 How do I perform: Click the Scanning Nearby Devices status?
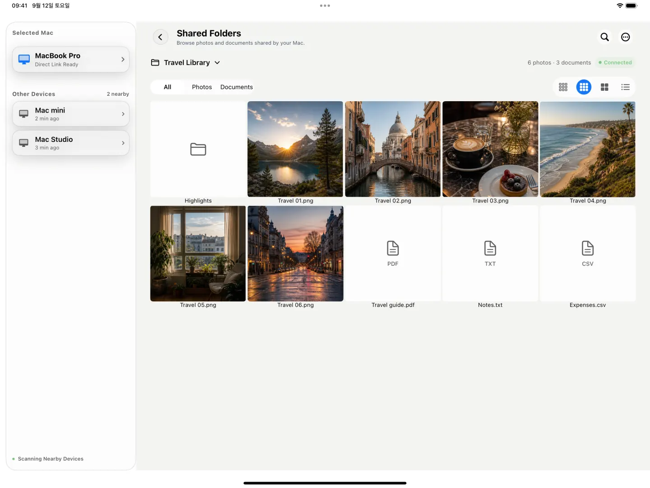coord(48,459)
